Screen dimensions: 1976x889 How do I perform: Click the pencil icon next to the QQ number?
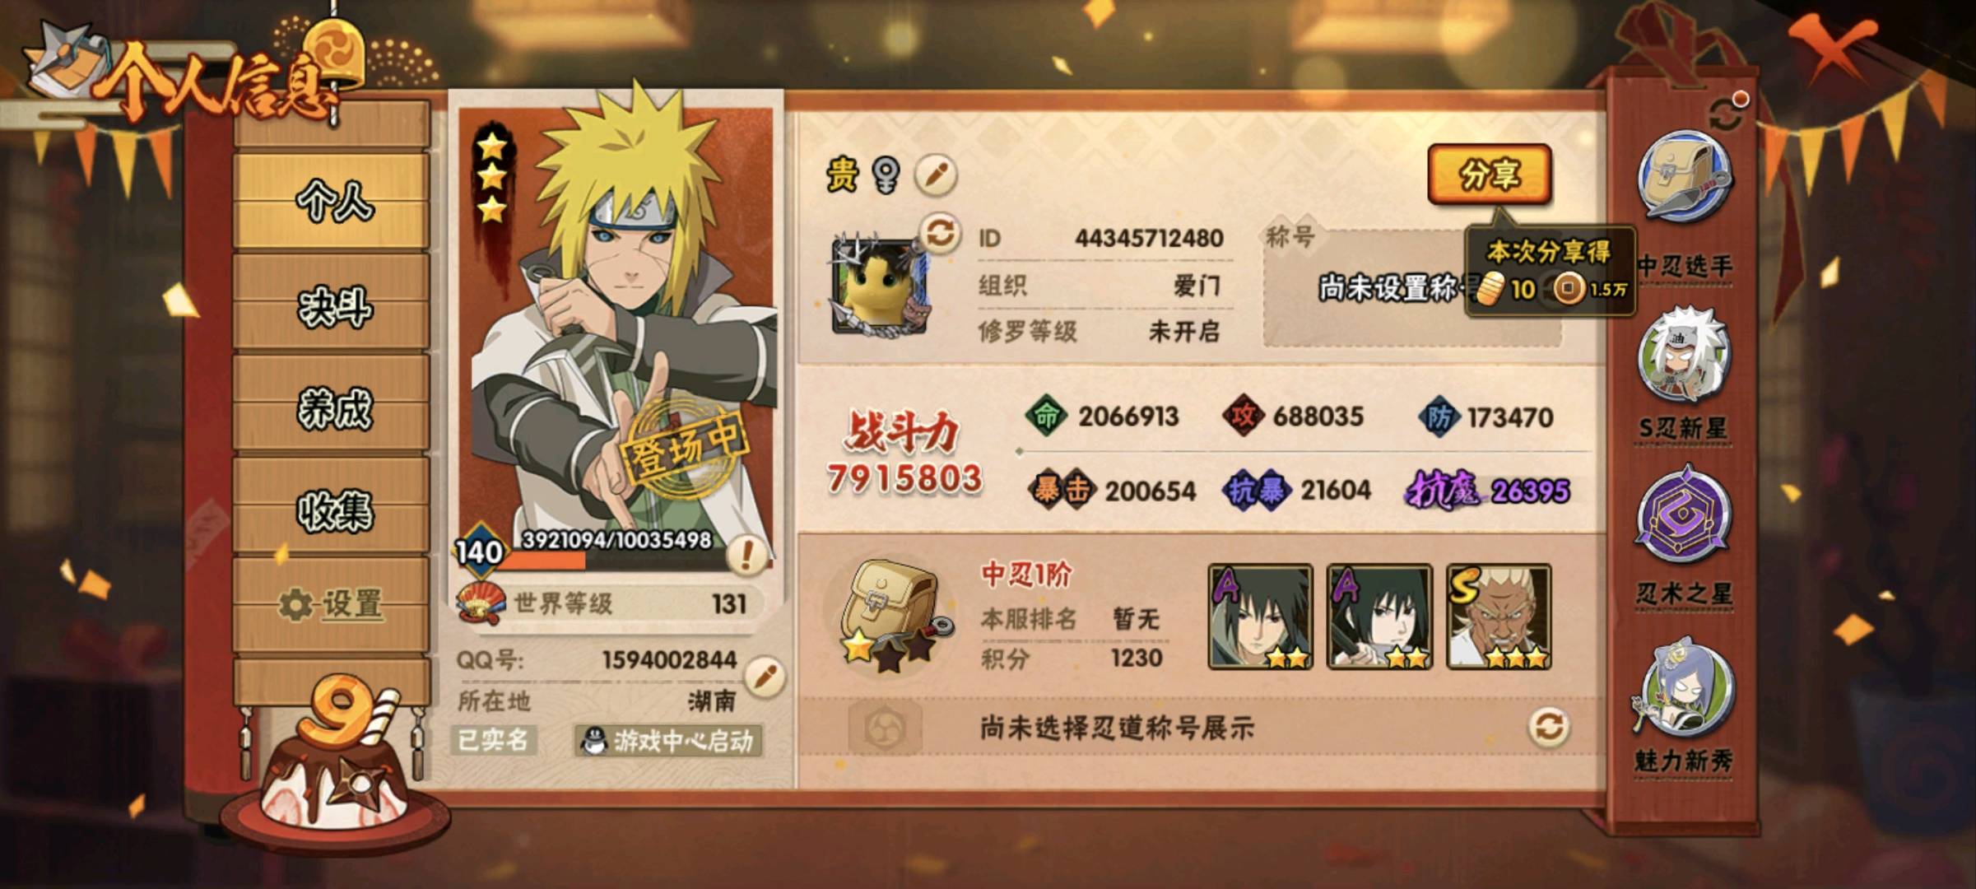coord(765,677)
